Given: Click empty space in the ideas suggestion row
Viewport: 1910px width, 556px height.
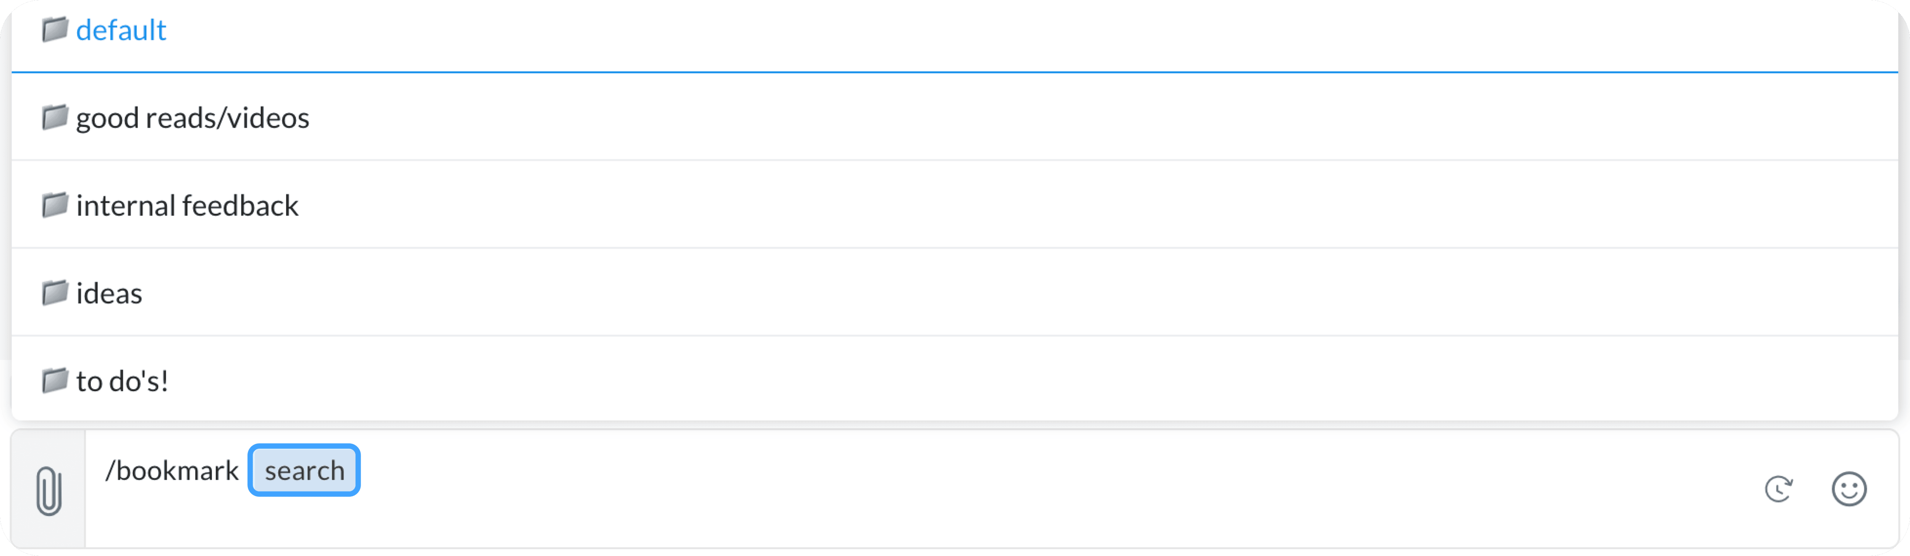Looking at the screenshot, I should (x=964, y=293).
